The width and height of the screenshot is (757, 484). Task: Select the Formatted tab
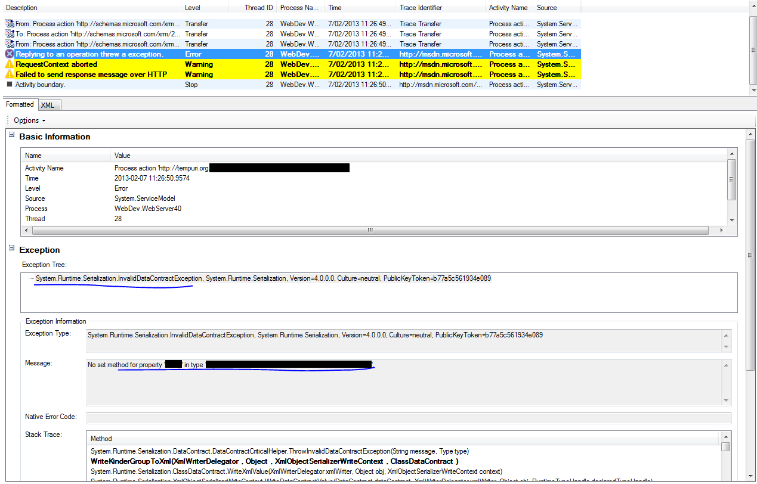tap(20, 105)
